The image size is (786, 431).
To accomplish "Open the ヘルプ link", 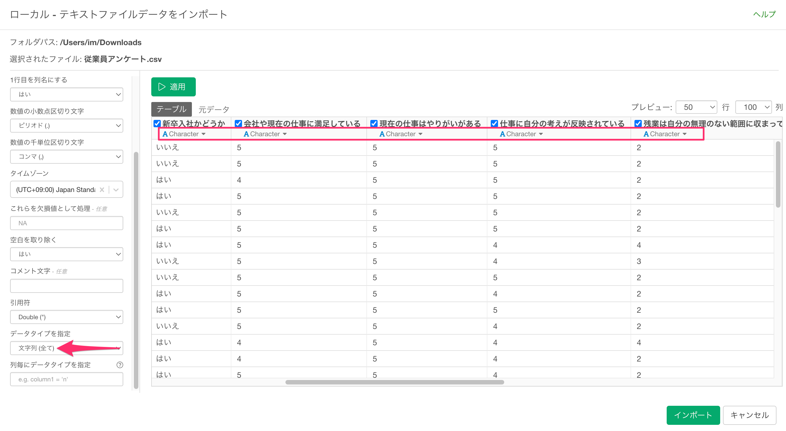I will (x=764, y=14).
